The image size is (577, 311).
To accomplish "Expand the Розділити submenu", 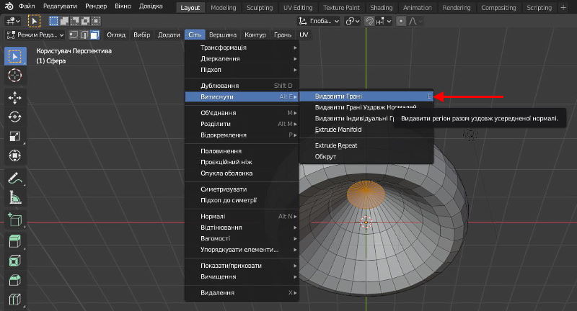I will pyautogui.click(x=242, y=124).
